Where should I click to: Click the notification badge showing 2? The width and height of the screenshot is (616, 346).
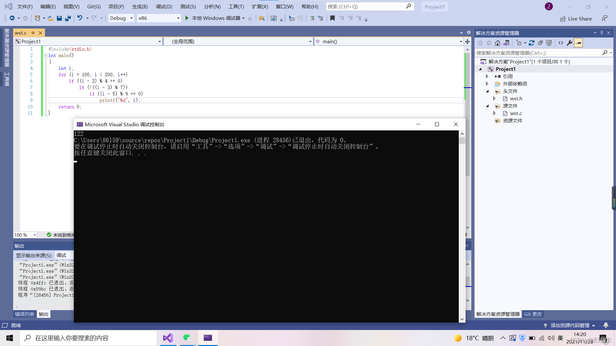pyautogui.click(x=549, y=6)
